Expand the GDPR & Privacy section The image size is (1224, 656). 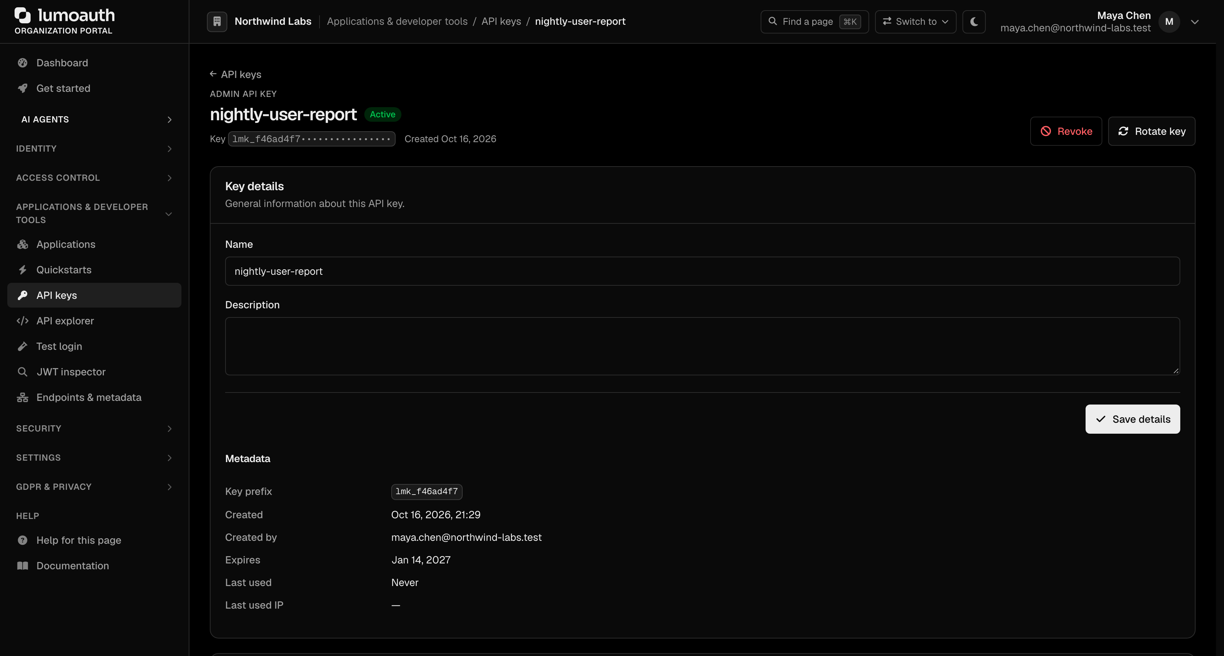94,487
